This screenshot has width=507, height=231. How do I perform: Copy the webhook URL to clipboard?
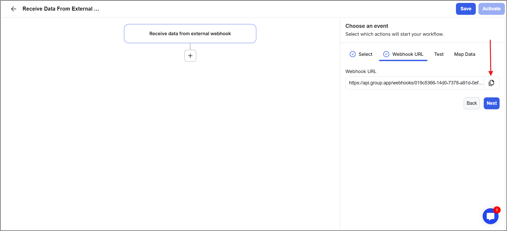pyautogui.click(x=491, y=83)
